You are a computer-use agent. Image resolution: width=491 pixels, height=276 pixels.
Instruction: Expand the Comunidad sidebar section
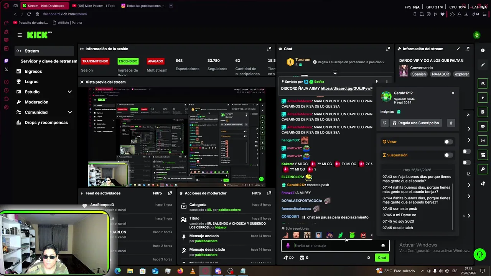[x=69, y=112]
